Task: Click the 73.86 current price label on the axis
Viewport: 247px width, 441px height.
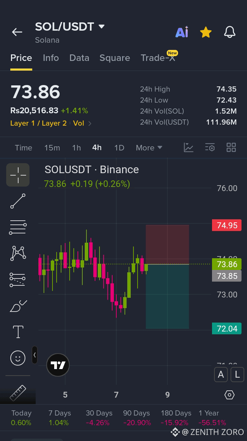Action: coord(227,264)
